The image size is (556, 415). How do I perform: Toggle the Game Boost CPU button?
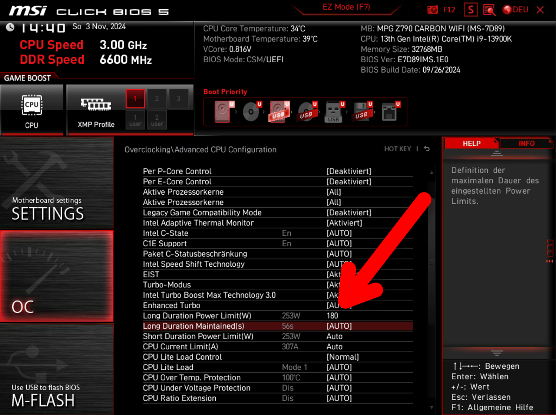tap(32, 110)
